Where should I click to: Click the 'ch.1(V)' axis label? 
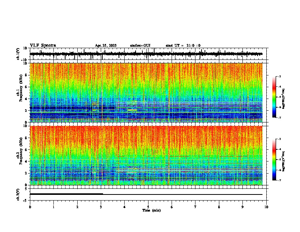click(x=18, y=54)
